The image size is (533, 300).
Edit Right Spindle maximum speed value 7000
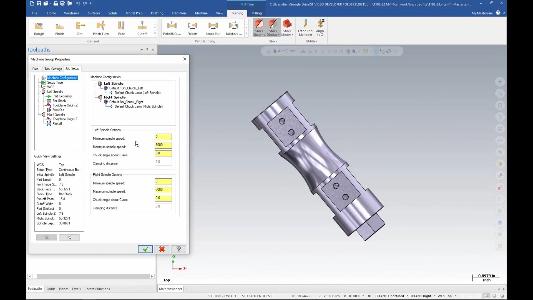pyautogui.click(x=163, y=190)
